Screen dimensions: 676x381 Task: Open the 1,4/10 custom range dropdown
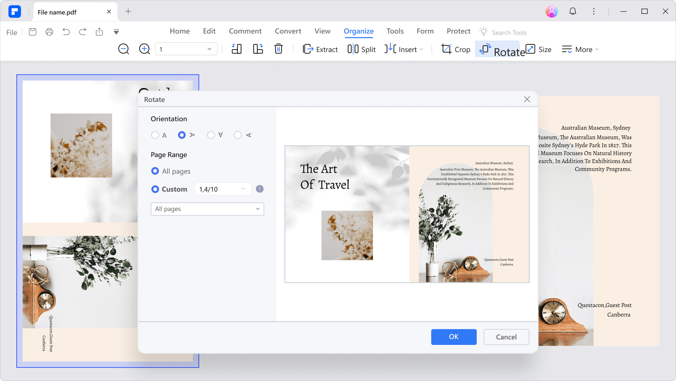(x=223, y=189)
